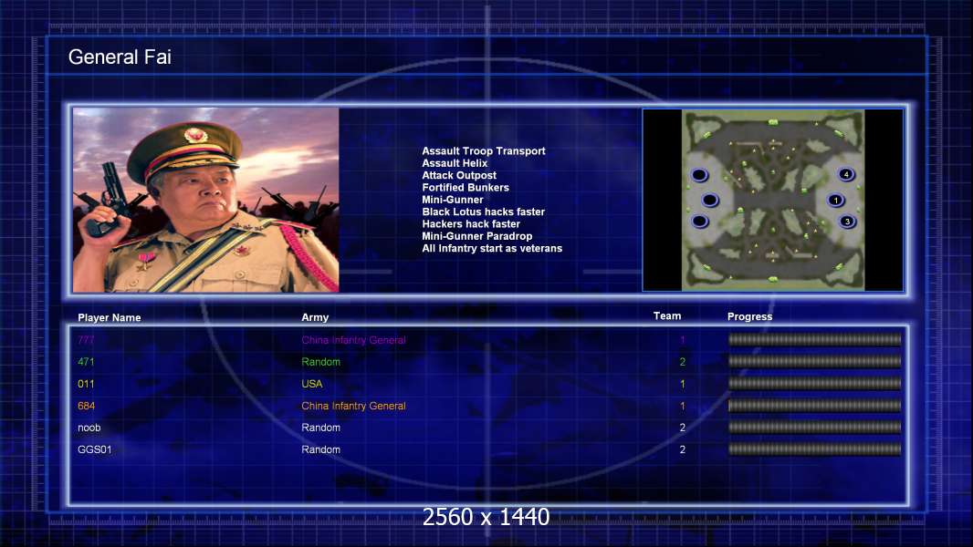Click "USA" army for player 011
This screenshot has width=973, height=547.
point(312,384)
